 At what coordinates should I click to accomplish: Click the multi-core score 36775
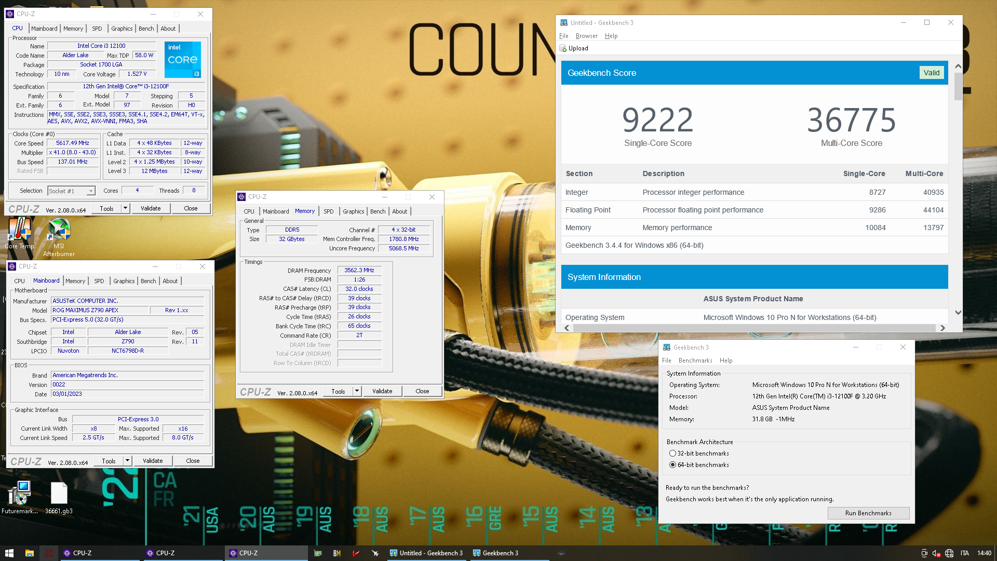coord(852,119)
